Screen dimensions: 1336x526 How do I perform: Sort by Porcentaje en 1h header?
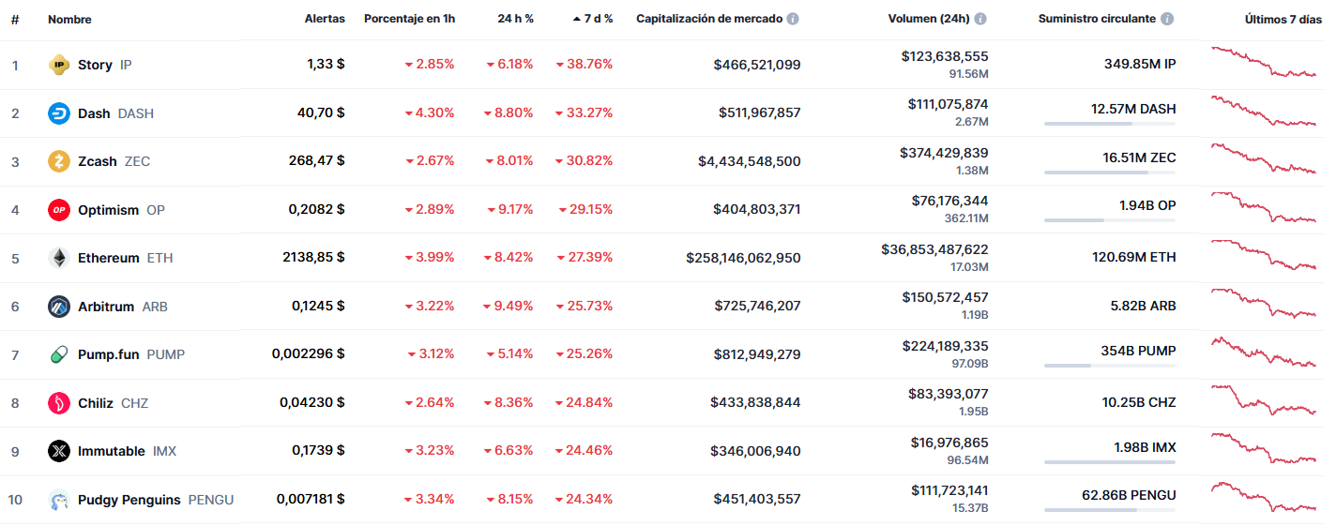click(409, 19)
